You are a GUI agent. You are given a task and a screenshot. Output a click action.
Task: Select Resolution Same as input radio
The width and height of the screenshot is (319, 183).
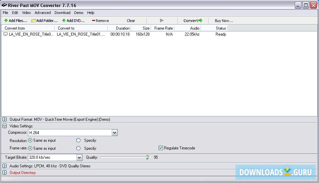(x=30, y=140)
